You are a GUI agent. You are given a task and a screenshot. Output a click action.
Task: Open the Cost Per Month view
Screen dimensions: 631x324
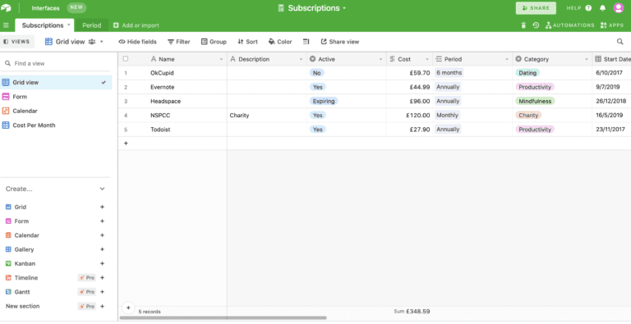(x=56, y=125)
